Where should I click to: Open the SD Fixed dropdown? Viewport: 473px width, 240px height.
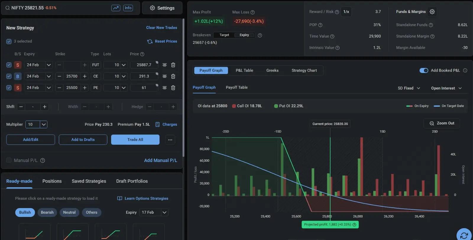pos(409,88)
